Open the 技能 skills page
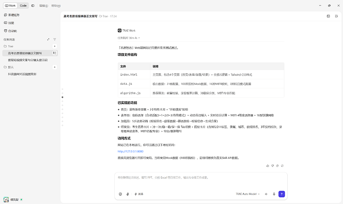Screen dimensions: 343x204 pyautogui.click(x=9, y=23)
